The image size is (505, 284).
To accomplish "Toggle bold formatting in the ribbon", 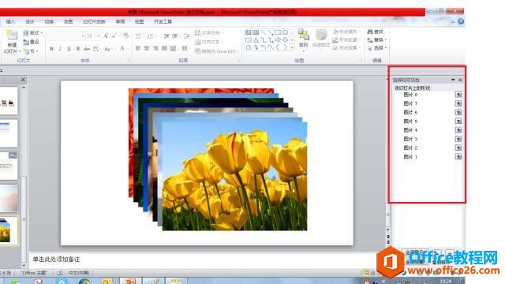I will pos(51,49).
